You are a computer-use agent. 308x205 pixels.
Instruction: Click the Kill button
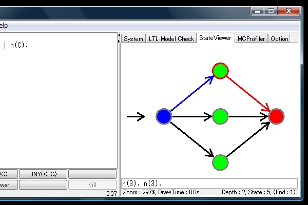pyautogui.click(x=92, y=184)
